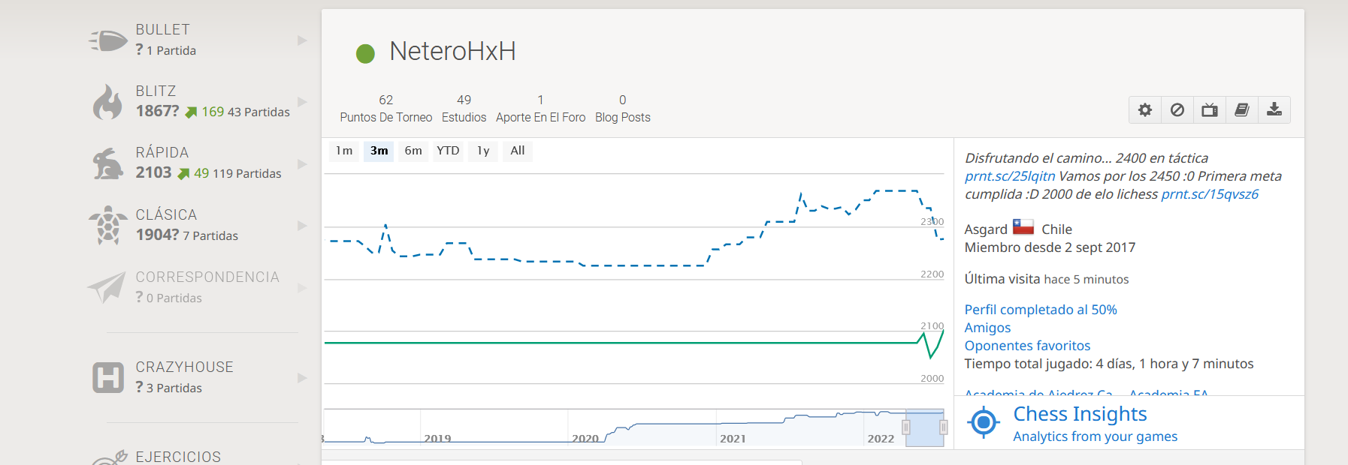Open the Ejercicios puzzle icon
The image size is (1348, 465).
pos(110,457)
